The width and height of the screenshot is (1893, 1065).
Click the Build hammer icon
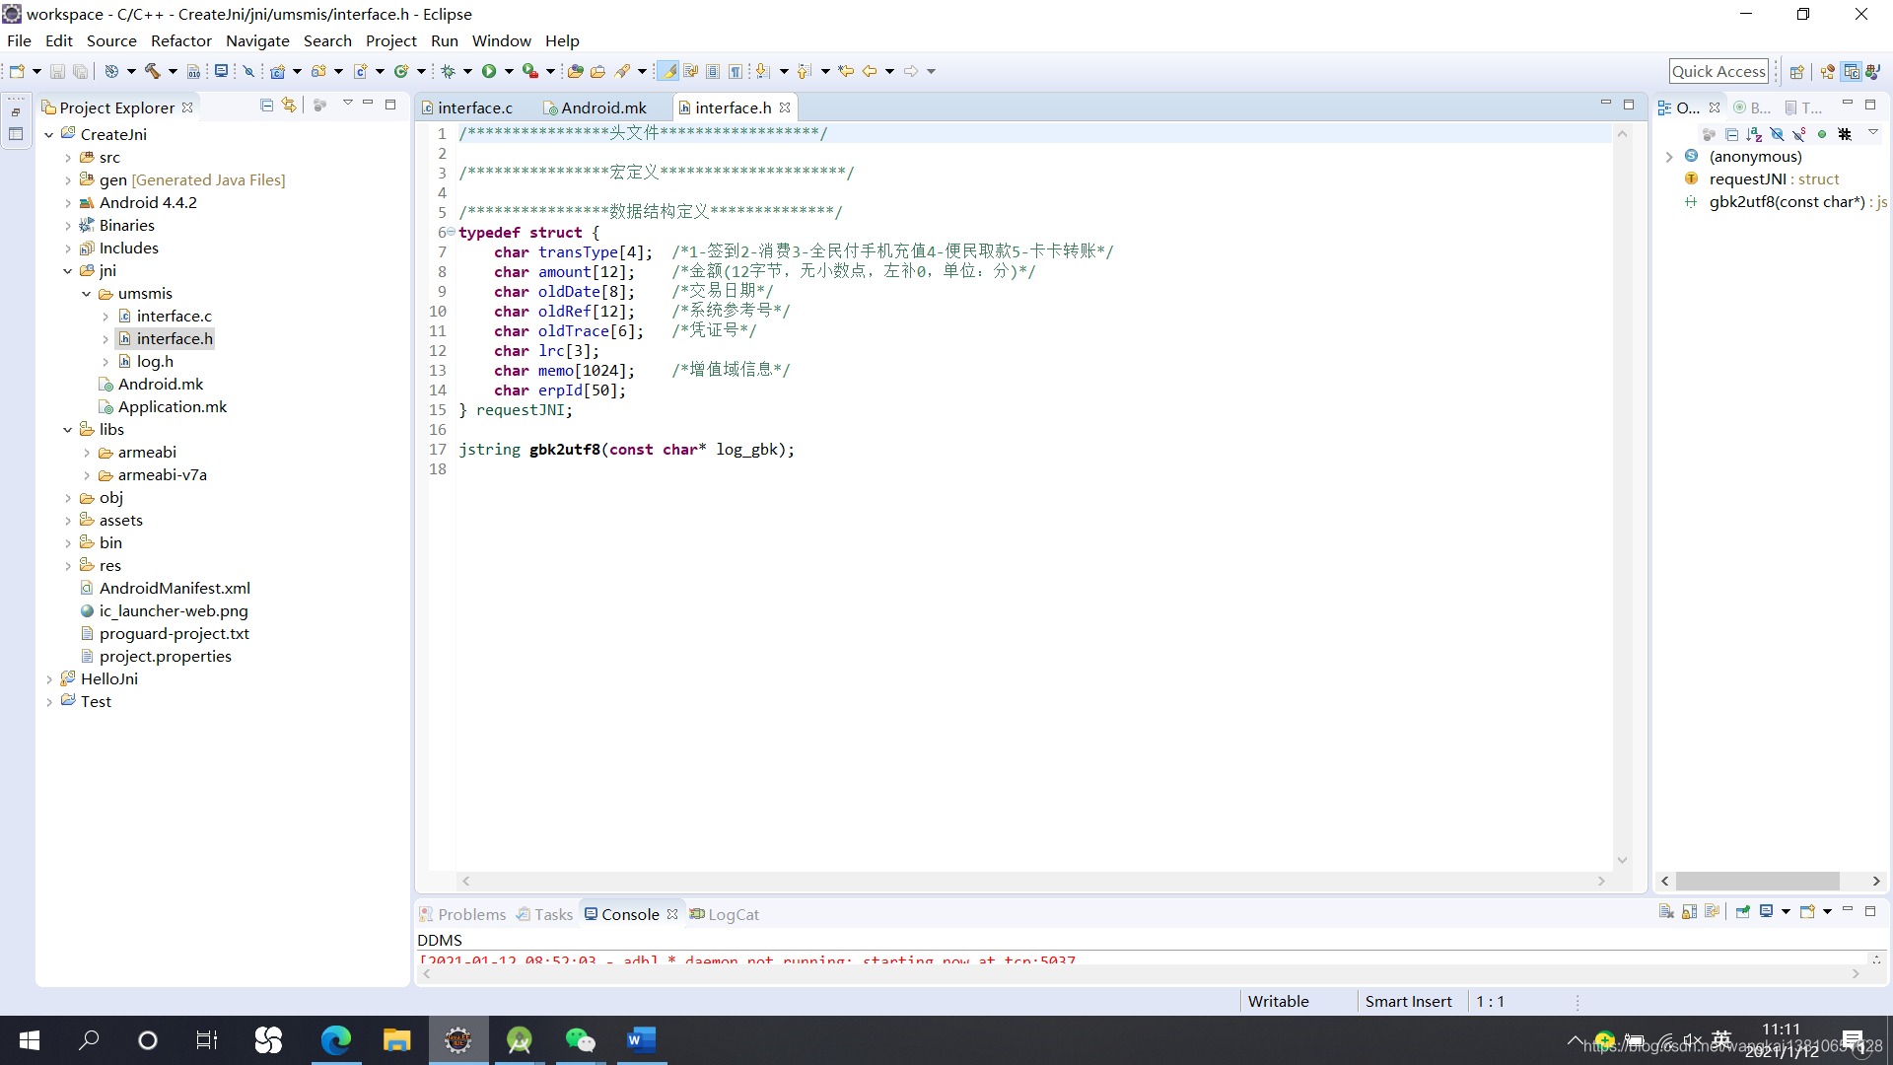point(152,71)
